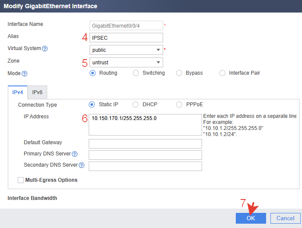Image resolution: width=302 pixels, height=228 pixels.
Task: Click the Alias input field
Action: pos(126,38)
